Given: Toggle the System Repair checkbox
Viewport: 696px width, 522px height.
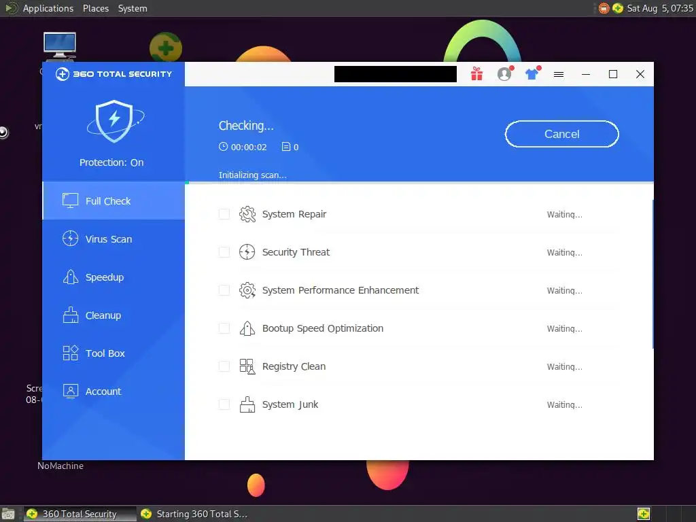Looking at the screenshot, I should pos(224,214).
